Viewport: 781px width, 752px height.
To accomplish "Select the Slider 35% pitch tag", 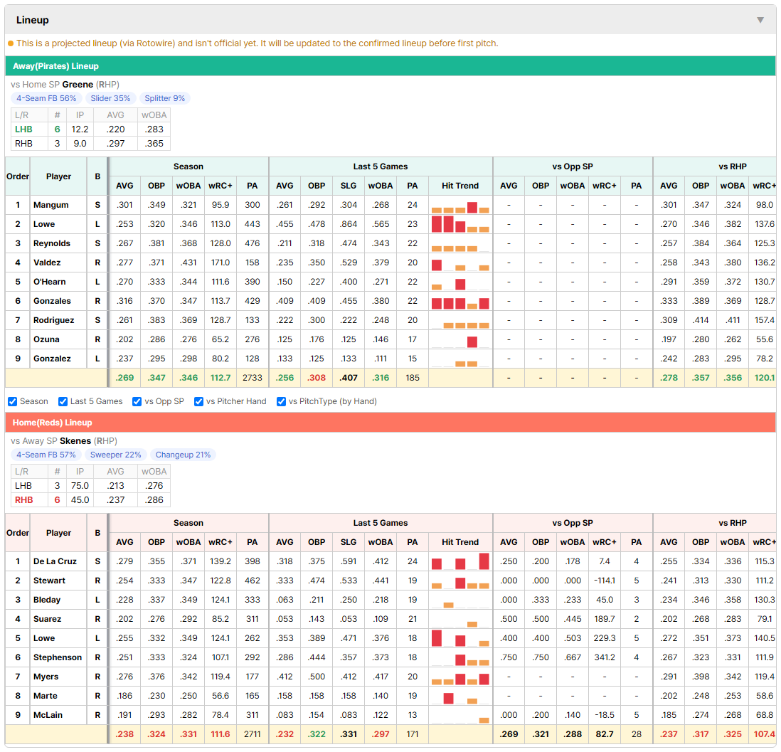I will click(x=110, y=98).
